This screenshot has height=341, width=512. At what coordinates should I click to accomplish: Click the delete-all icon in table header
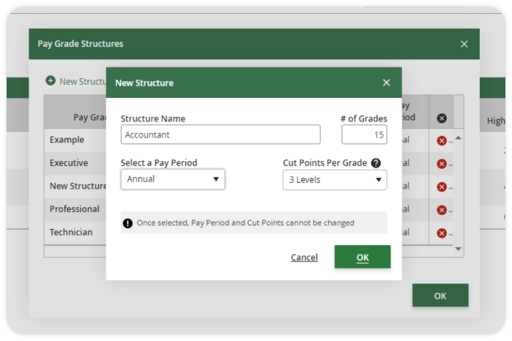tap(442, 118)
